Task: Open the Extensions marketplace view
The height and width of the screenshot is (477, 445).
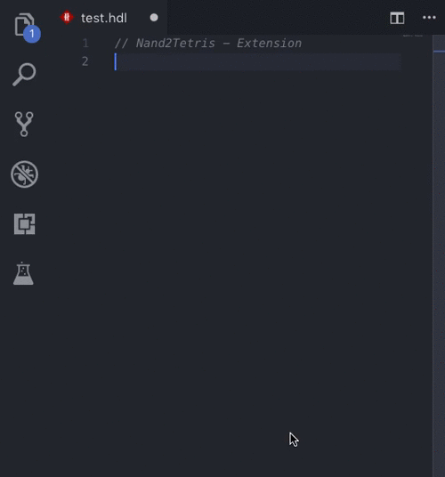Action: point(24,224)
